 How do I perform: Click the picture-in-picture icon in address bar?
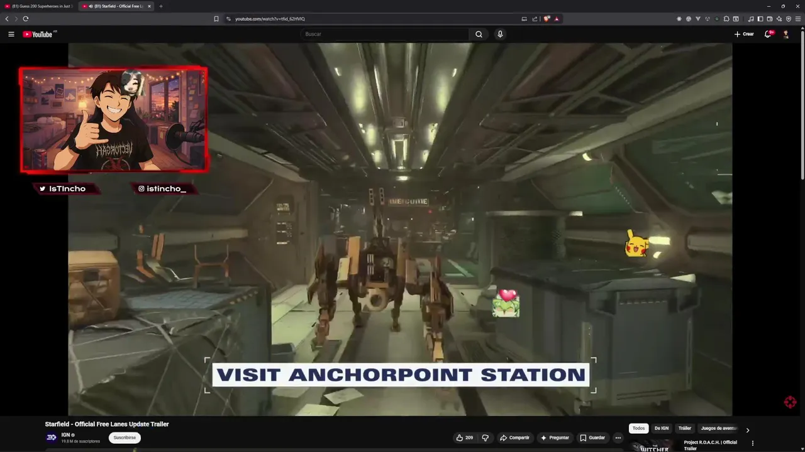point(524,19)
